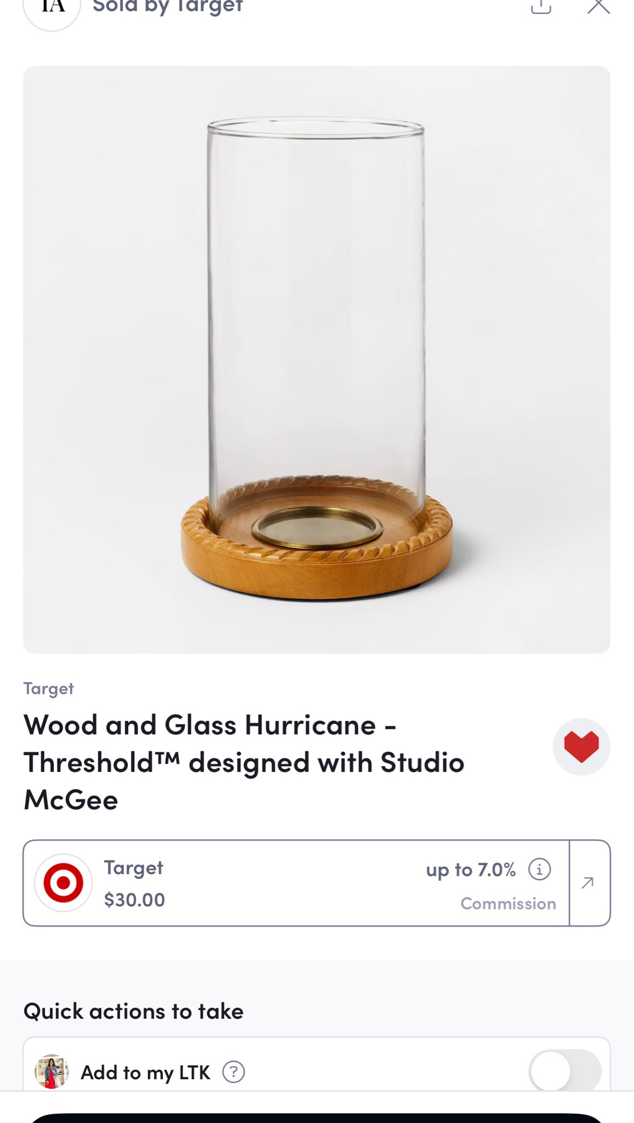
Task: Tap the Target bullseye logo
Action: 64,883
